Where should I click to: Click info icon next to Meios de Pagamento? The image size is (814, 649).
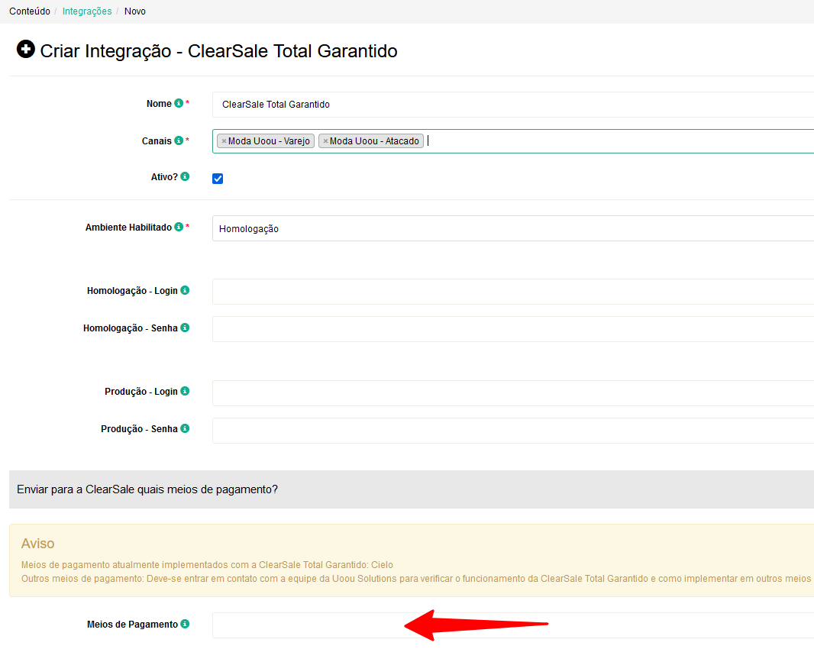[x=185, y=624]
